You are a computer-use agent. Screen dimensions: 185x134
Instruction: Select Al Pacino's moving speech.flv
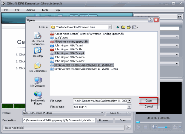69,42
